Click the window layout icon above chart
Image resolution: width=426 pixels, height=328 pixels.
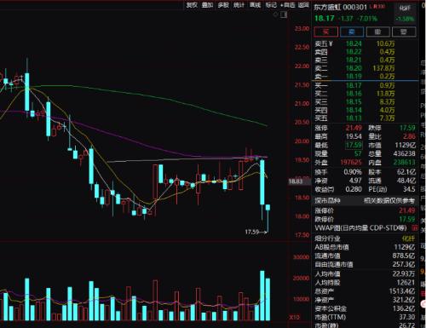tap(284, 14)
